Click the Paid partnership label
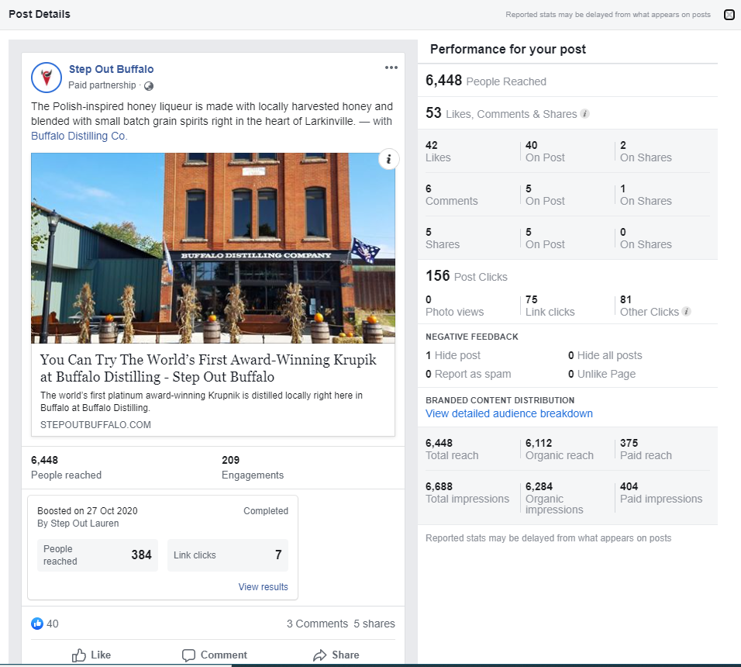This screenshot has height=667, width=741. coord(102,85)
